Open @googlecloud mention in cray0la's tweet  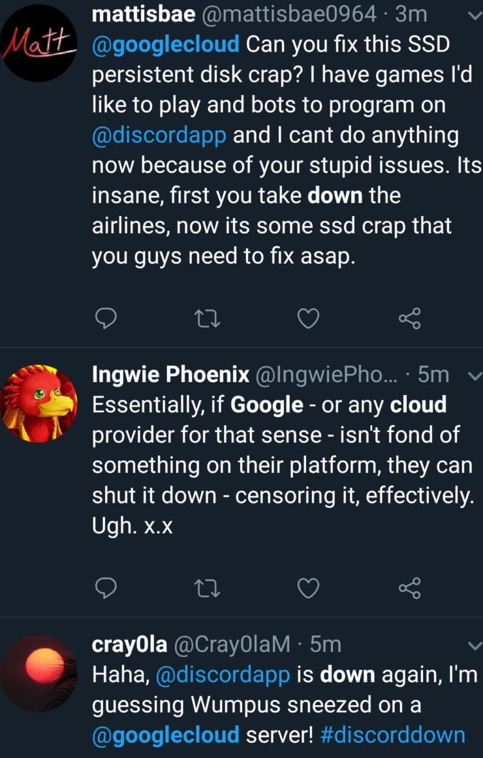point(166,734)
